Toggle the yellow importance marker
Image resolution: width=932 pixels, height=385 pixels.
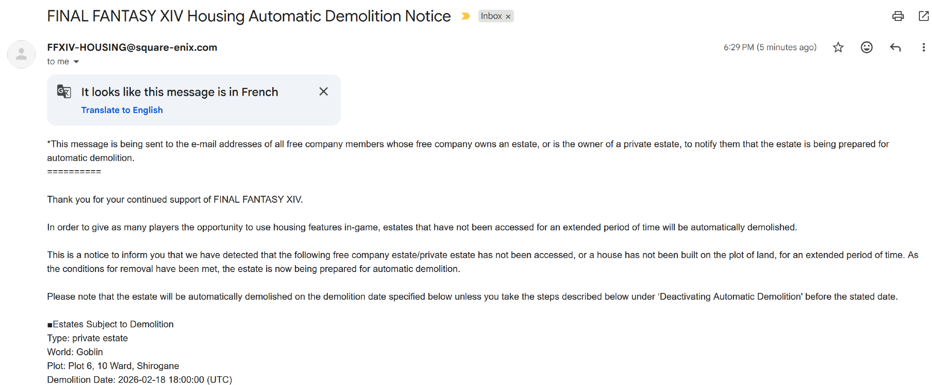[x=466, y=16]
